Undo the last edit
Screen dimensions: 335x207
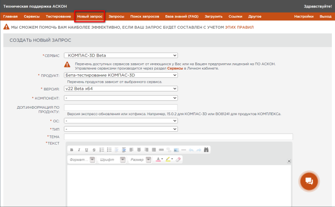191,150
